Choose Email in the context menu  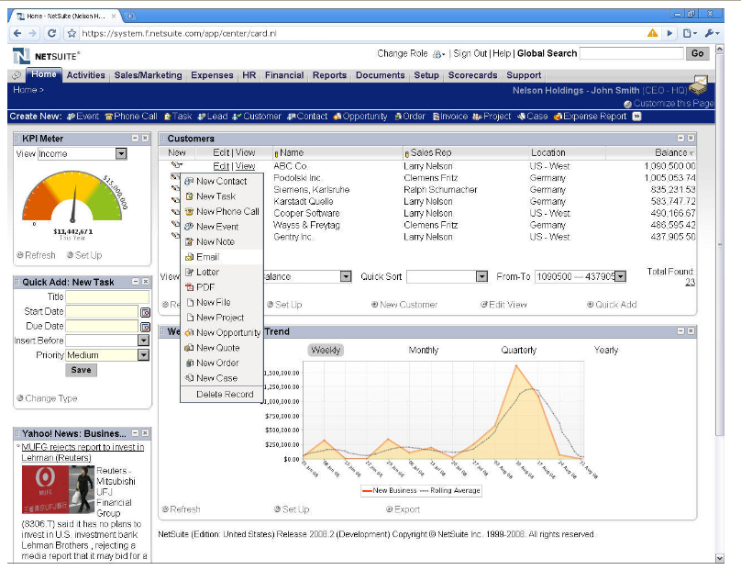coord(222,257)
